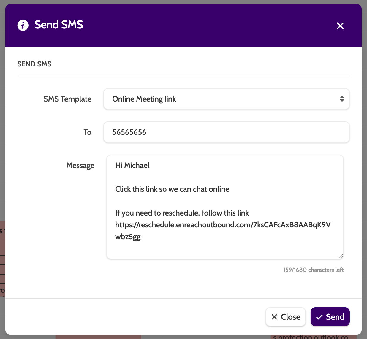Click the "To" field label

(87, 132)
